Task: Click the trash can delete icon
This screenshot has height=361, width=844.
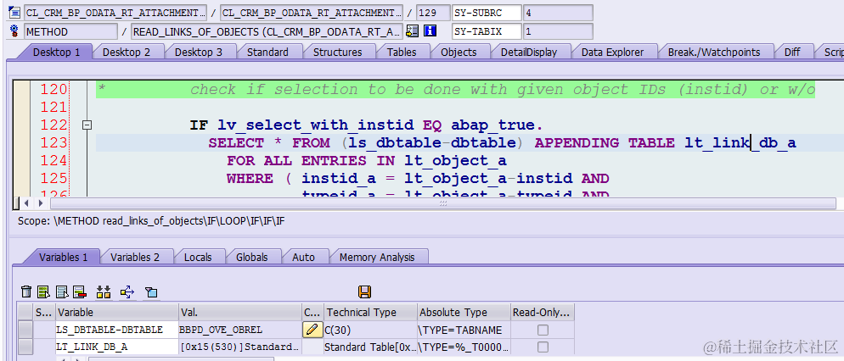Action: 25,292
